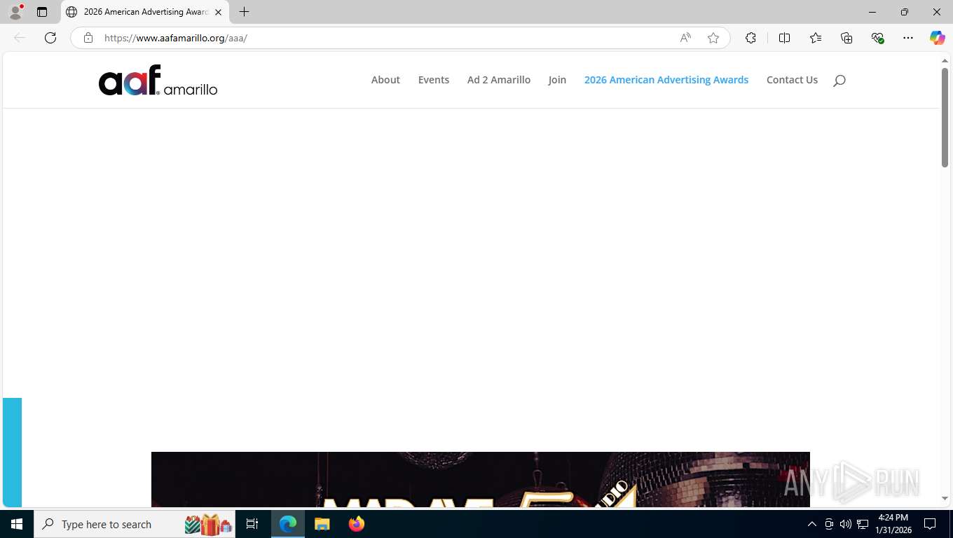Click the vertical scrollbar thumb
Screen dimensions: 953x538
[x=945, y=118]
